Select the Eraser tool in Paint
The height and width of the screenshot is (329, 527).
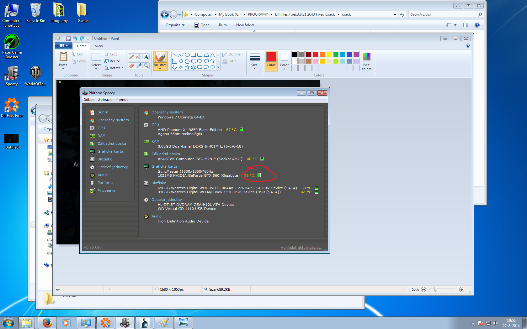(131, 65)
